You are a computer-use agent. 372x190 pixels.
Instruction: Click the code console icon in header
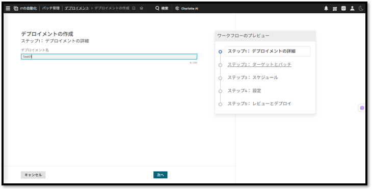343,8
